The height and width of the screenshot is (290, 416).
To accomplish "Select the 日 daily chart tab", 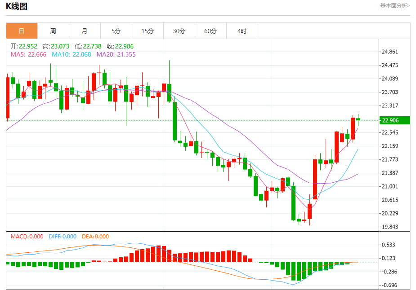I will [x=22, y=31].
